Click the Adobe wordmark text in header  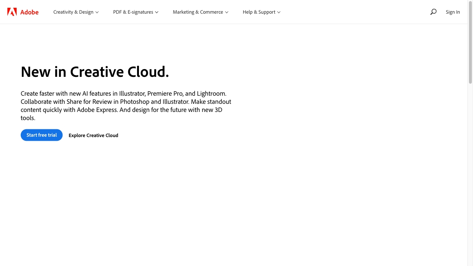29,12
